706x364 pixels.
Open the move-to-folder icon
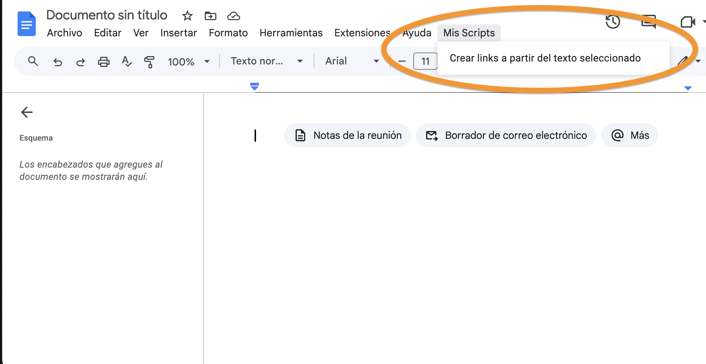(x=211, y=16)
